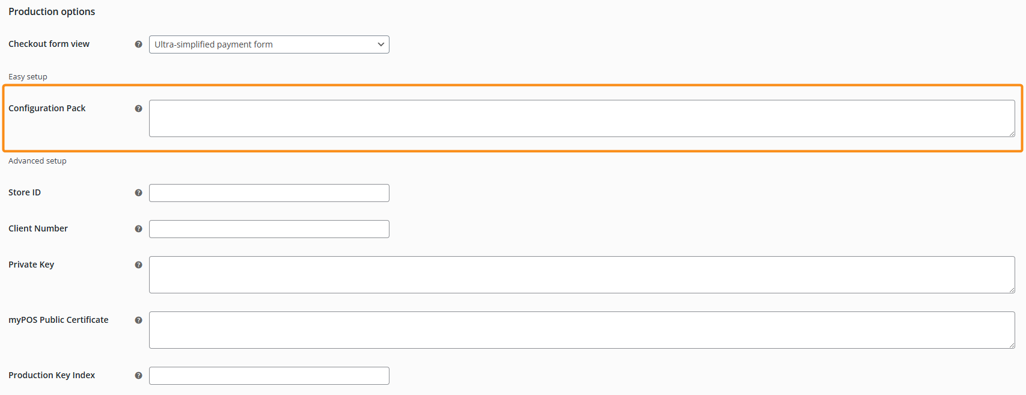This screenshot has height=395, width=1026.
Task: Click Configuration Pack help tooltip icon
Action: click(138, 109)
